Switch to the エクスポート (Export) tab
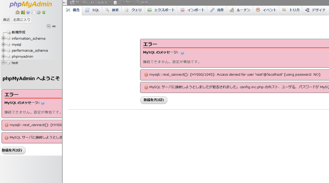 pos(161,10)
